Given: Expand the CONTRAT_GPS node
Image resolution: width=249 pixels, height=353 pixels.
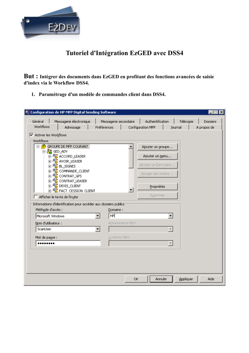Looking at the screenshot, I should coord(50,176).
